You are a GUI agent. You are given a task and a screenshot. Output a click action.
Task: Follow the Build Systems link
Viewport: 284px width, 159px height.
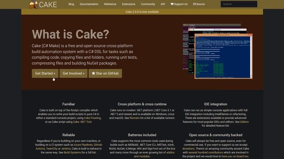(x=72, y=152)
